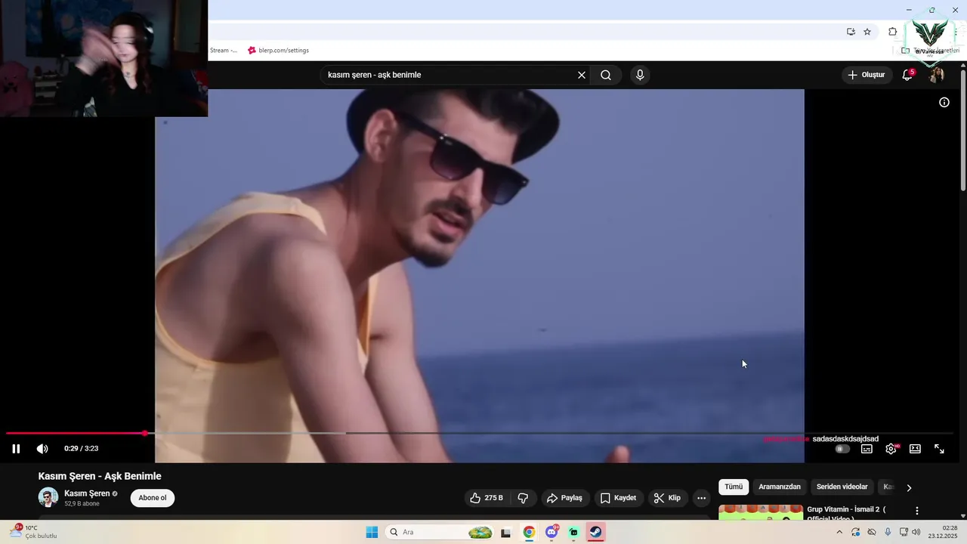This screenshot has width=967, height=544.
Task: Open the volume control in the tray
Action: 916,532
